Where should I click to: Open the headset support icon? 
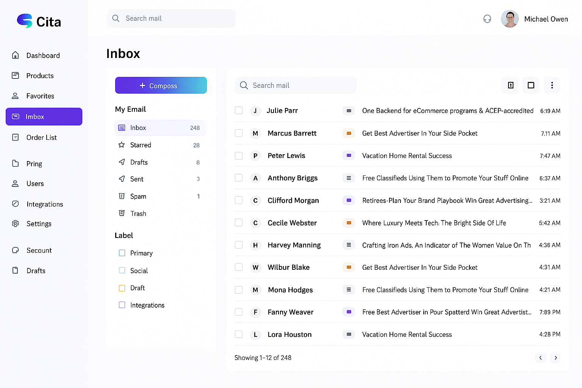tap(487, 19)
